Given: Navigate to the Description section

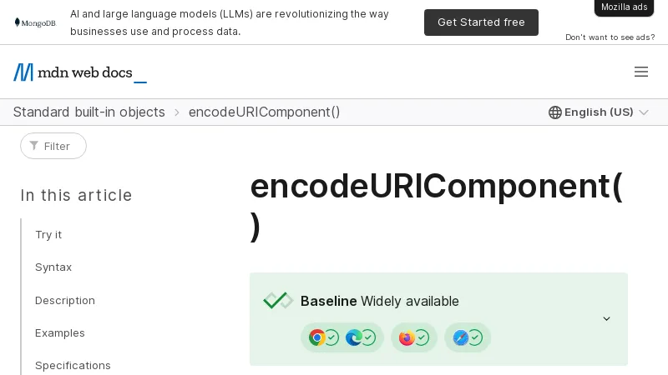Looking at the screenshot, I should (x=65, y=300).
